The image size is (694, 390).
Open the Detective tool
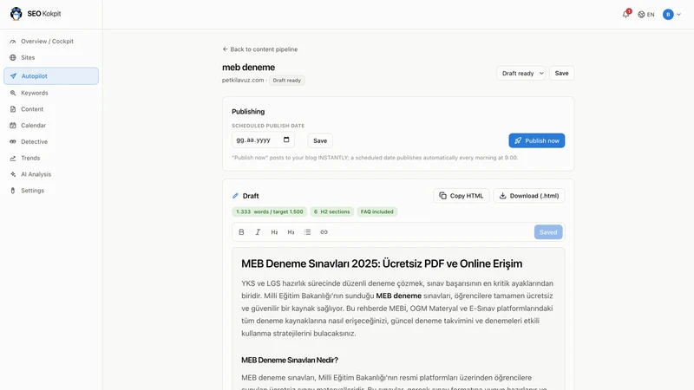[x=51, y=142]
